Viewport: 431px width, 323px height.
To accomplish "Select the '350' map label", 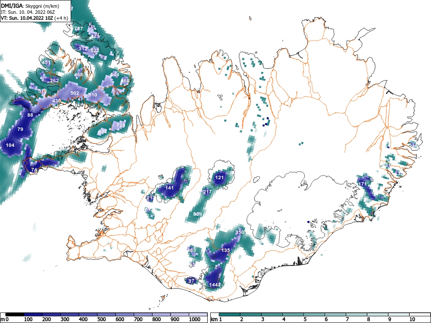I will coord(240,232).
